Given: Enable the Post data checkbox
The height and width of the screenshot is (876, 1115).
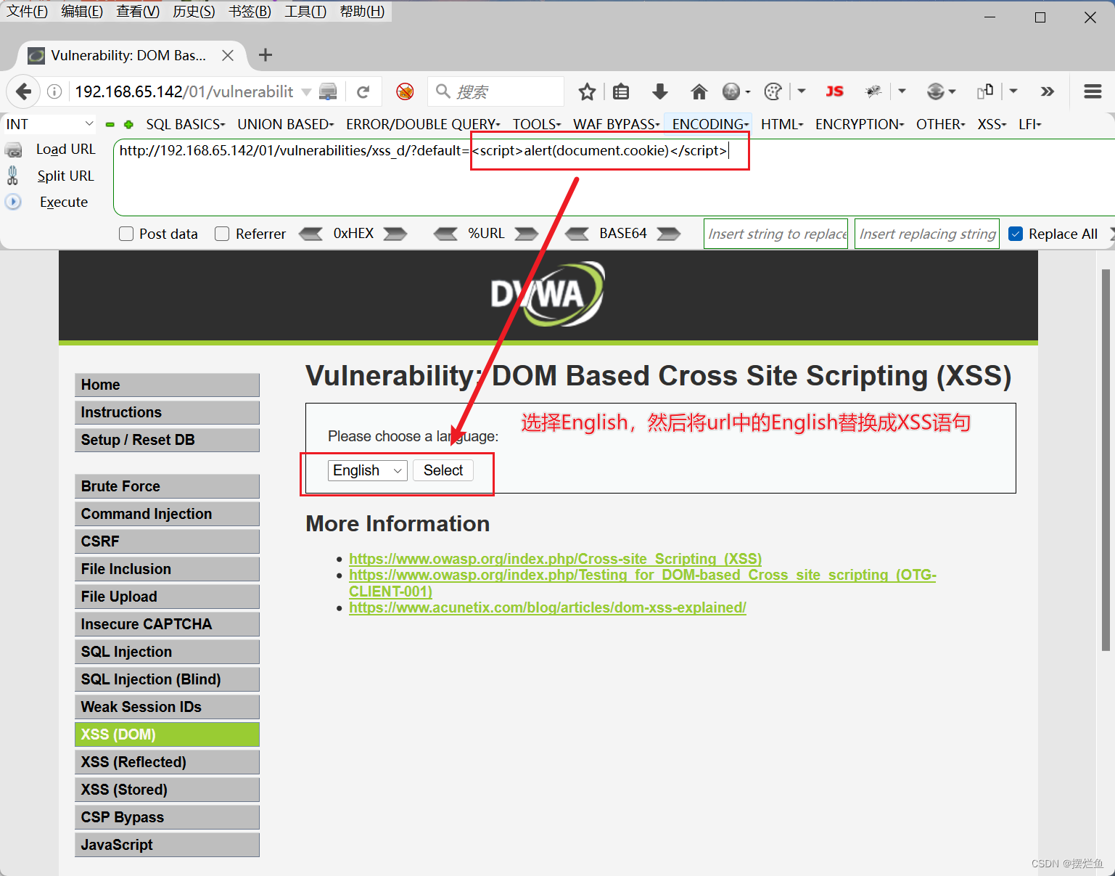Looking at the screenshot, I should [126, 234].
